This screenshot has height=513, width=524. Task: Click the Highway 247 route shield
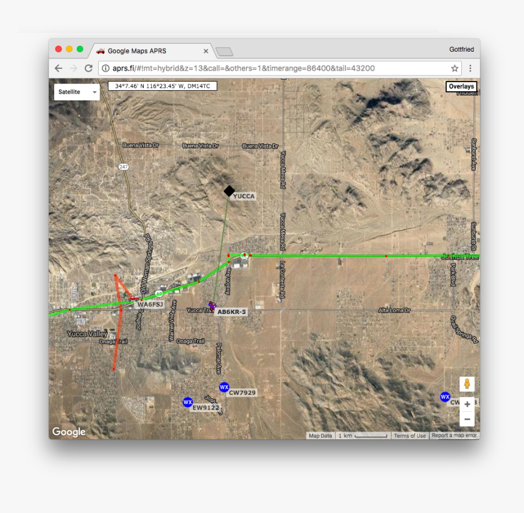click(124, 167)
